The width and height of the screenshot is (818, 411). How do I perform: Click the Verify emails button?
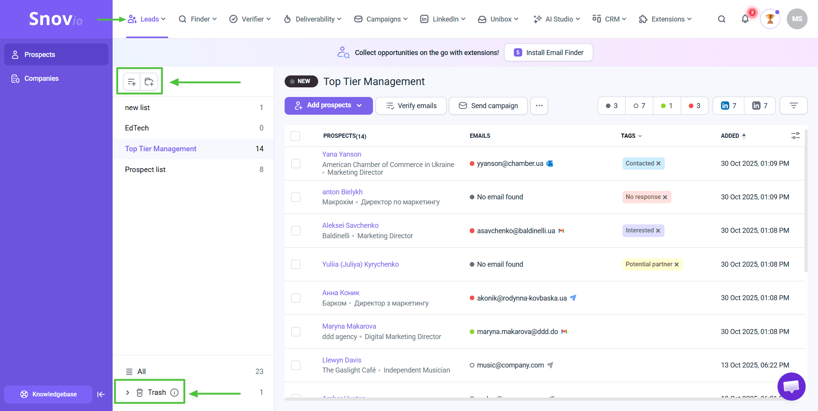pyautogui.click(x=411, y=106)
